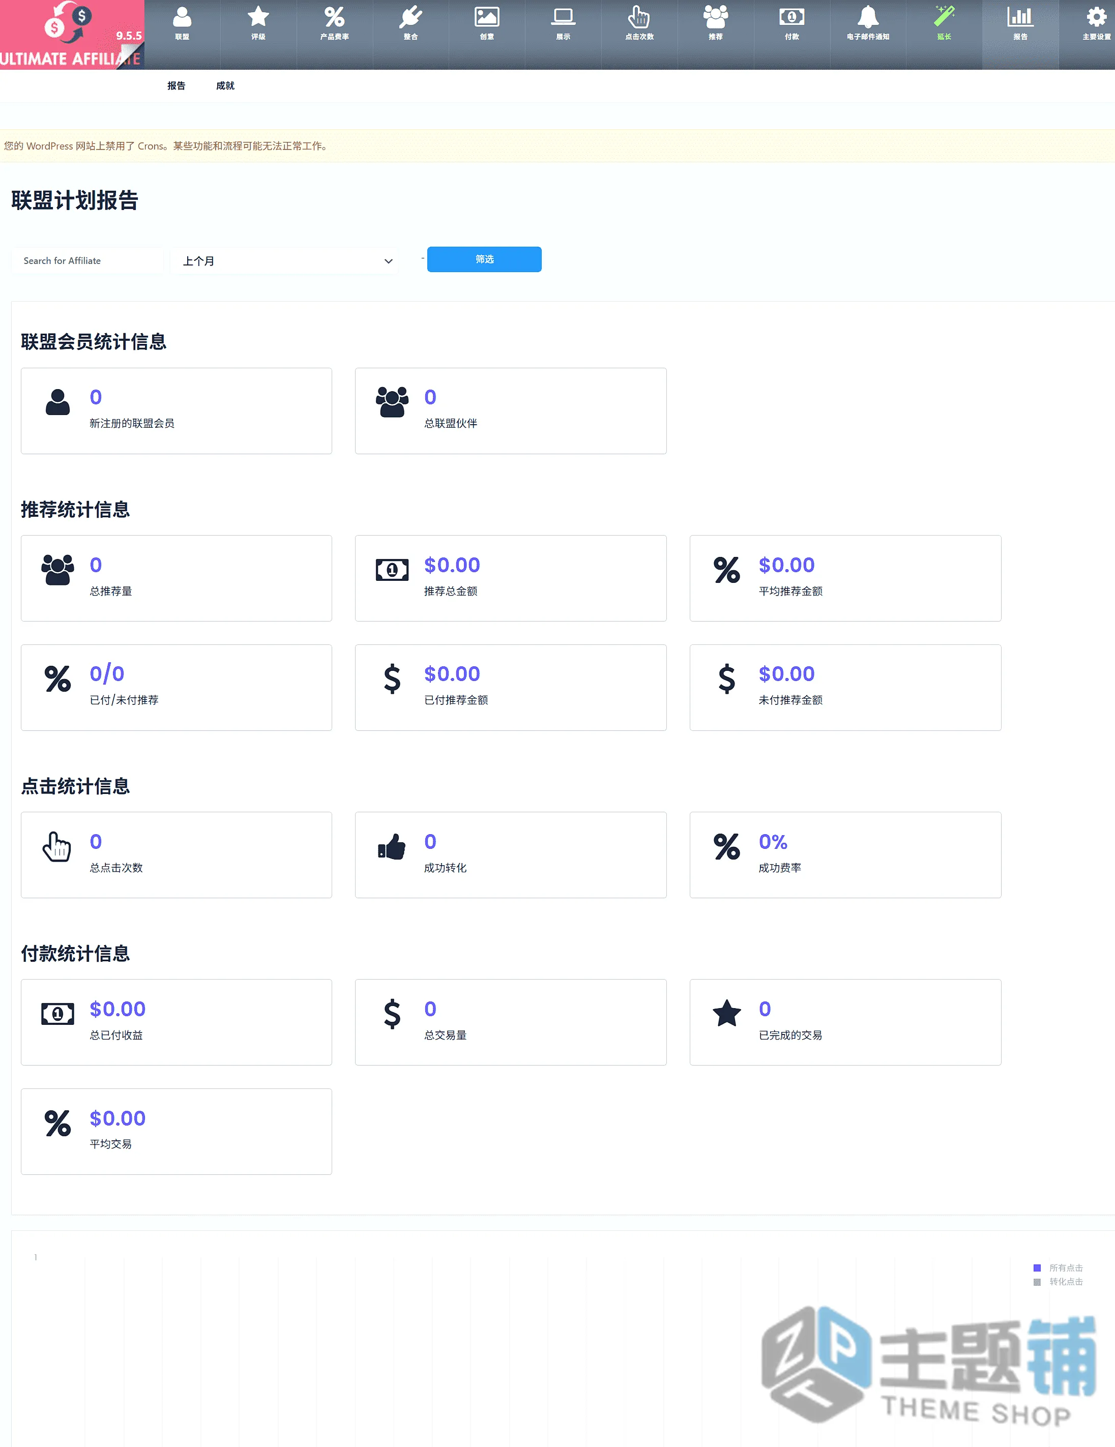The height and width of the screenshot is (1447, 1115).
Task: Click the 0% success rate value
Action: (x=773, y=841)
